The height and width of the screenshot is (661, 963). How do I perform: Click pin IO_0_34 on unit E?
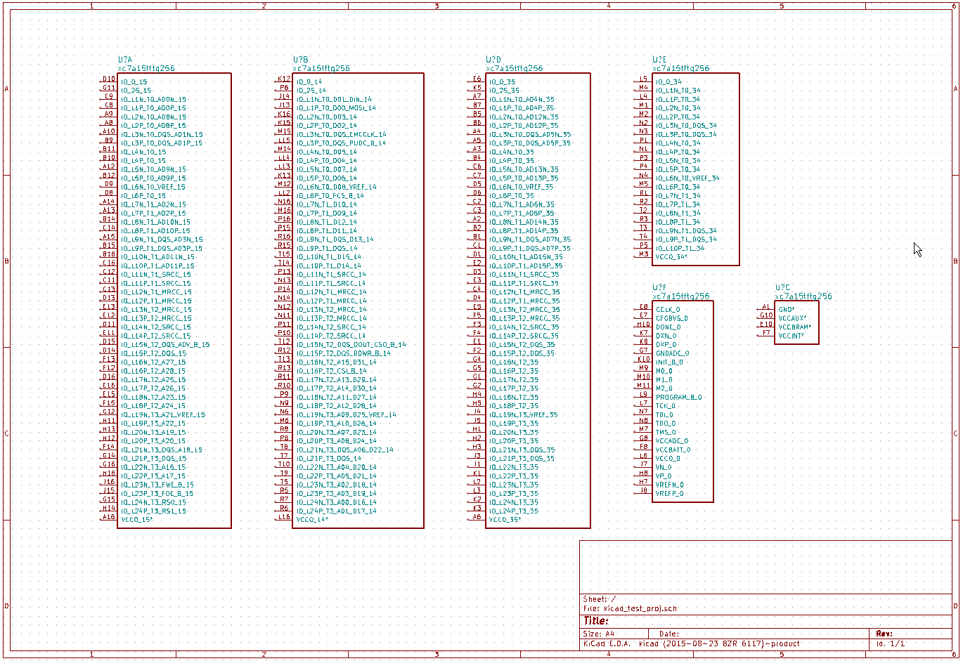pos(668,82)
